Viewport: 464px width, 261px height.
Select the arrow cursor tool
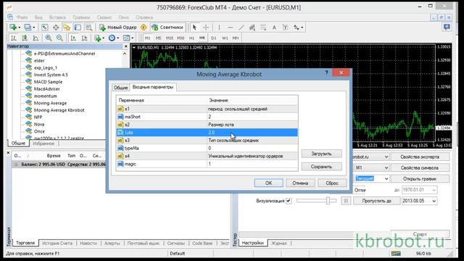[194, 28]
